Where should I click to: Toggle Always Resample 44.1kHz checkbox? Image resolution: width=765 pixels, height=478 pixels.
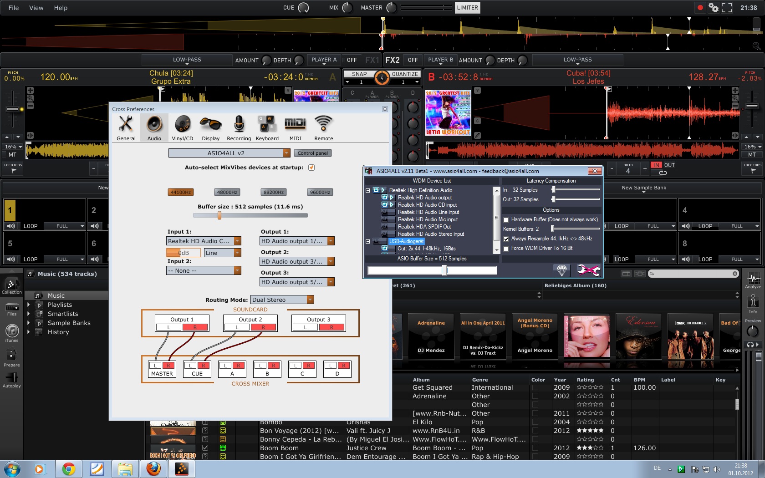tap(506, 239)
